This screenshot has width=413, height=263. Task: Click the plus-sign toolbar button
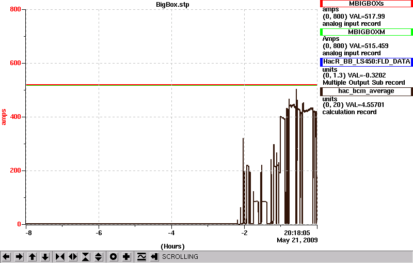[126, 257]
